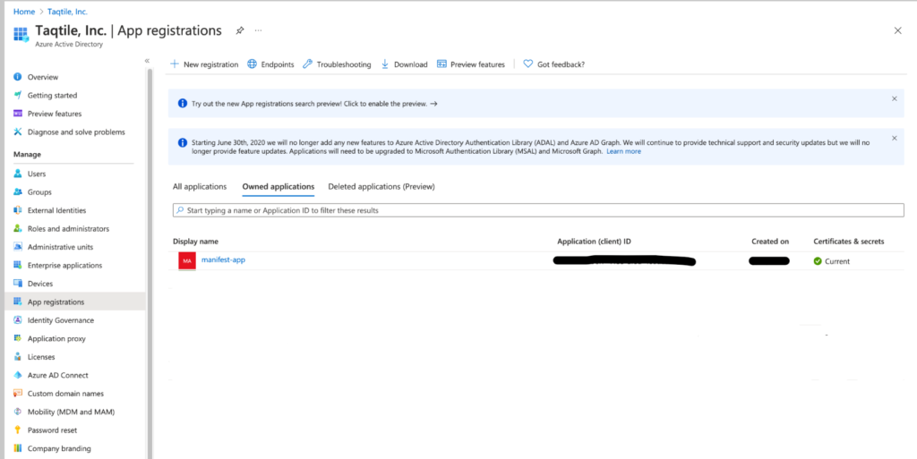
Task: Collapse the left sidebar with double chevron
Action: 147,61
